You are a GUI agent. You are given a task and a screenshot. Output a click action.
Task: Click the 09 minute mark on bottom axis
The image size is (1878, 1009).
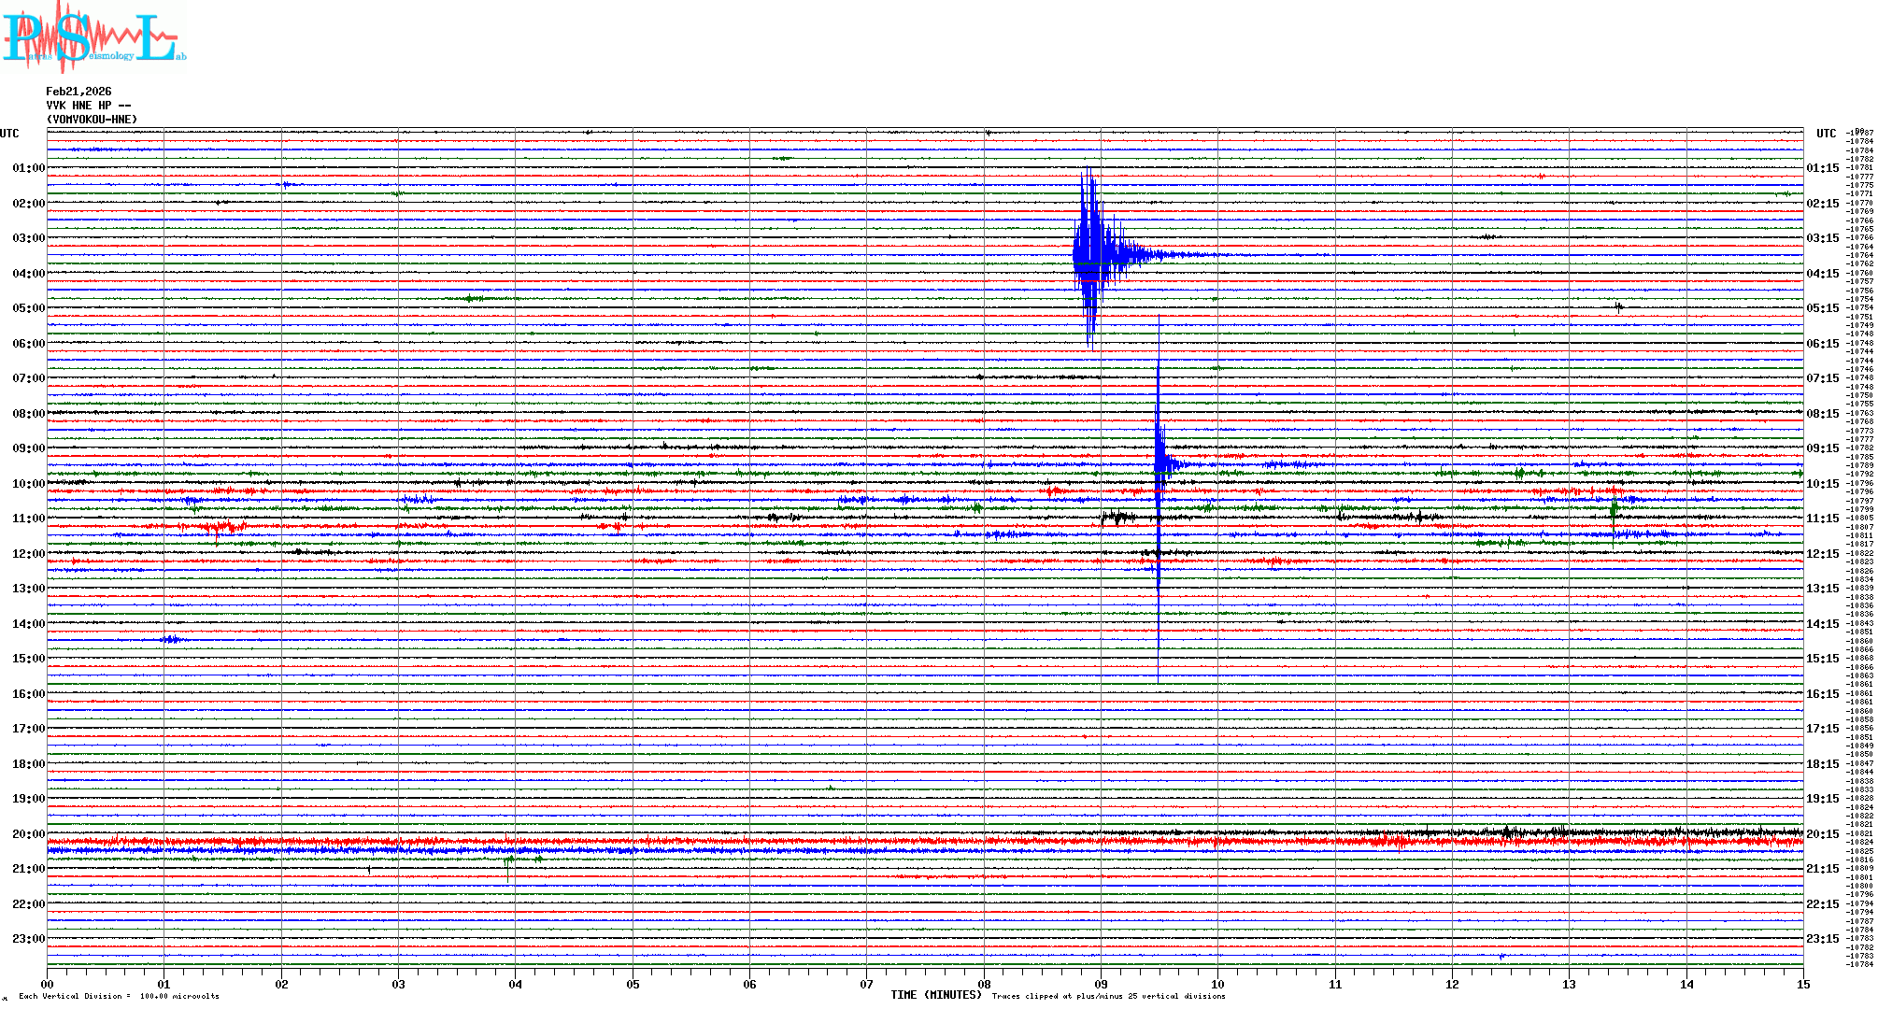[x=1101, y=985]
